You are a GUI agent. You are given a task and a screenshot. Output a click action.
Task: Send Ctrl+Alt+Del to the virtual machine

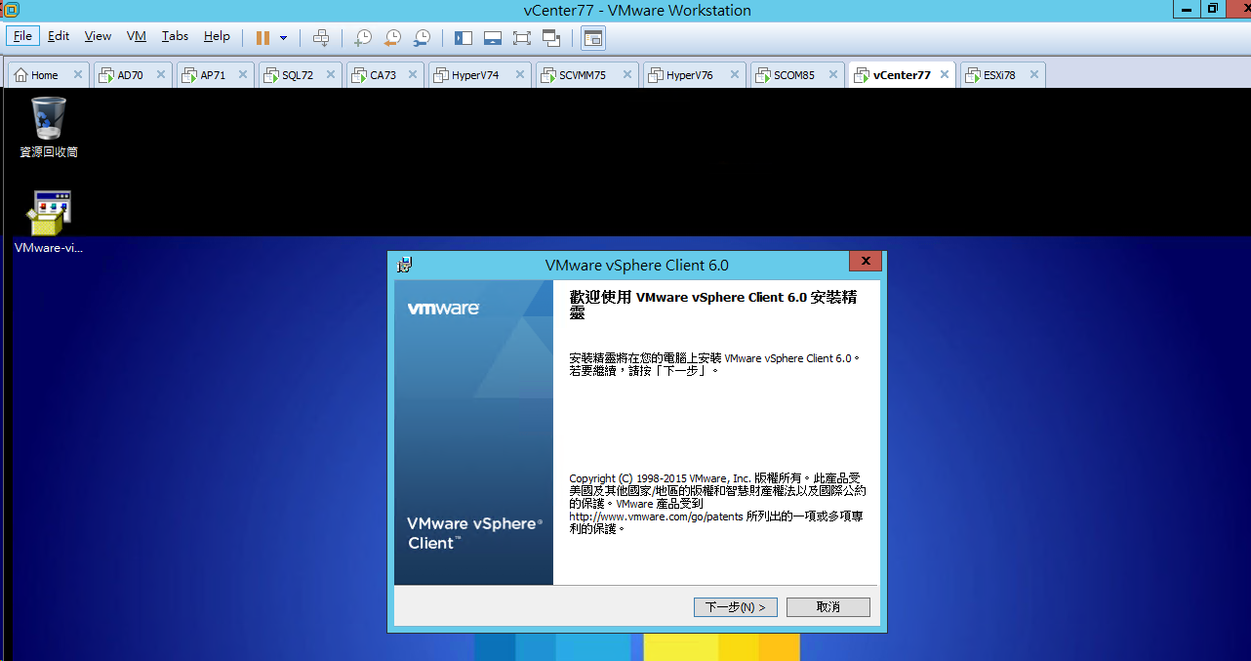pyautogui.click(x=321, y=37)
